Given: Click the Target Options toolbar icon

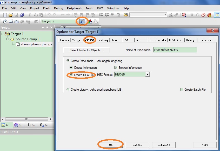Looking at the screenshot, I should point(82,21).
